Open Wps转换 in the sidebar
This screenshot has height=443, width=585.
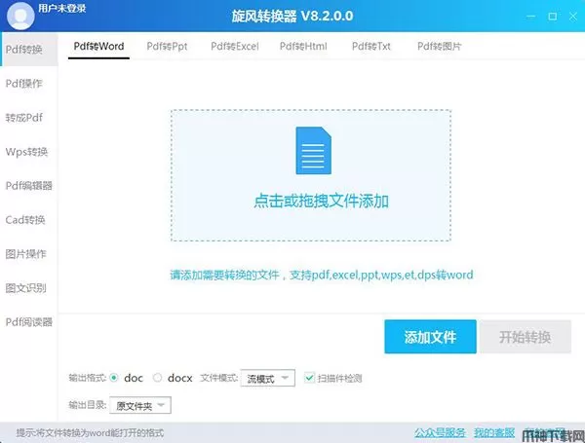point(26,152)
